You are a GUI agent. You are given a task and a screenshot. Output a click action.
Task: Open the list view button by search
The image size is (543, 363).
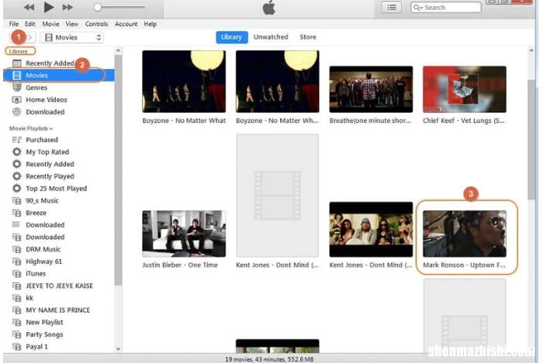coord(391,7)
